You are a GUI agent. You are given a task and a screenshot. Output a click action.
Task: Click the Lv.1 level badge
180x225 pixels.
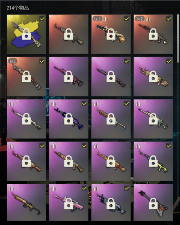pyautogui.click(x=13, y=61)
